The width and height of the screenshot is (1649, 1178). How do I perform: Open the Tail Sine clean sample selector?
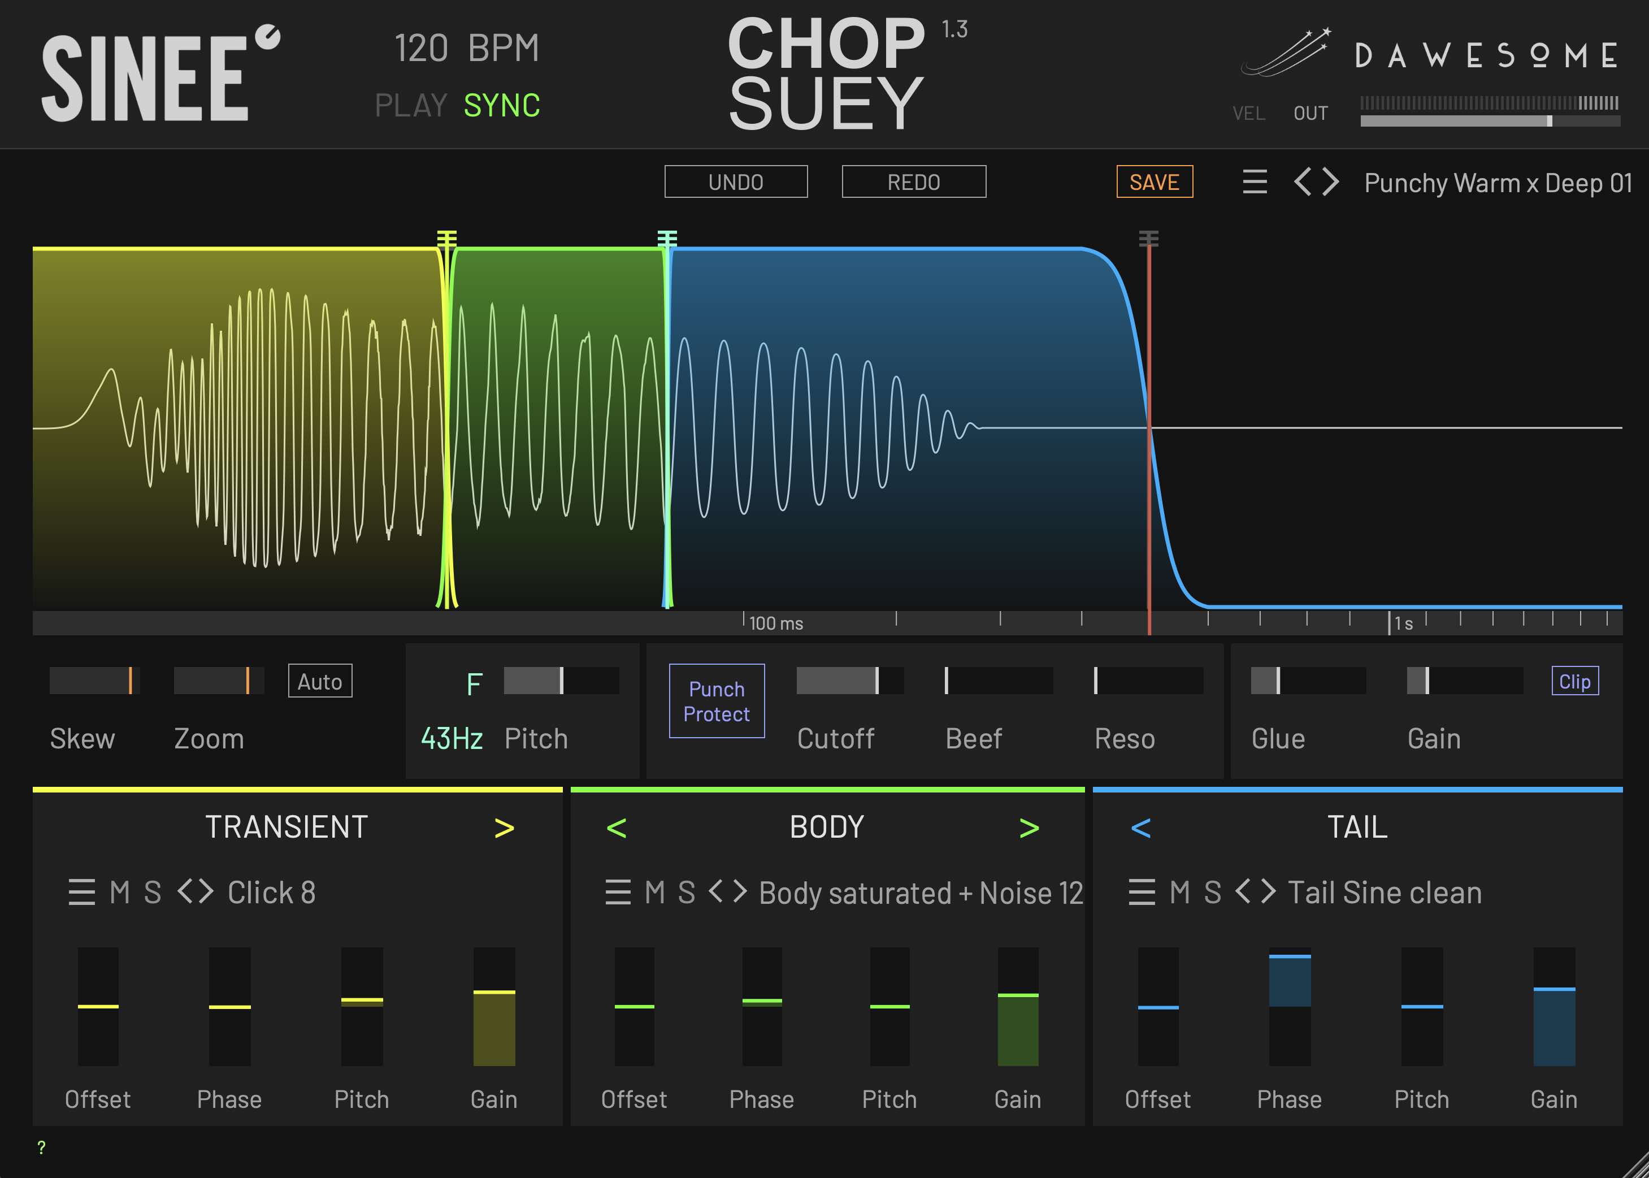[1385, 892]
